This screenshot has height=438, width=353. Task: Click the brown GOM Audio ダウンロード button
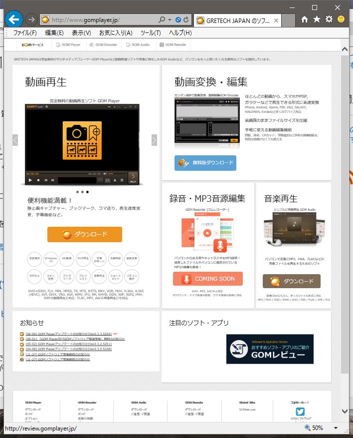click(x=292, y=281)
